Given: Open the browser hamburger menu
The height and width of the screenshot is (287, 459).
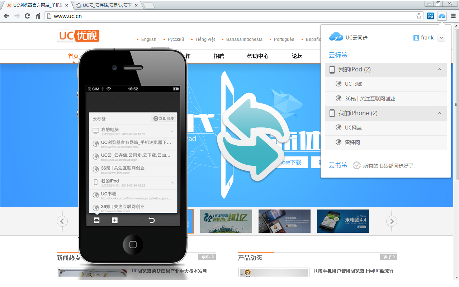Looking at the screenshot, I should (453, 16).
